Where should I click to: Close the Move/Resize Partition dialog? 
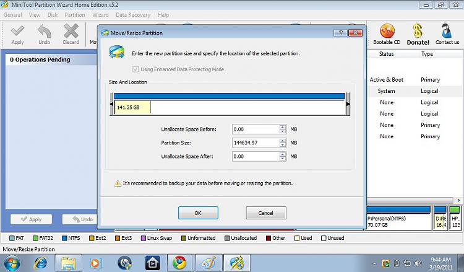coord(355,33)
